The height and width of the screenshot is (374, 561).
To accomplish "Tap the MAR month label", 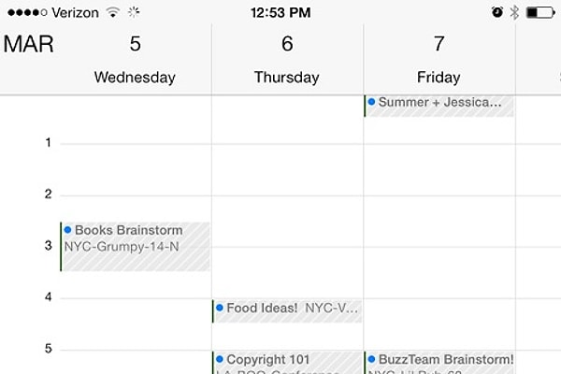I will (28, 44).
